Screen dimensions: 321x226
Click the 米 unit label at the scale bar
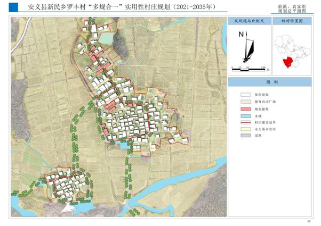268,70
